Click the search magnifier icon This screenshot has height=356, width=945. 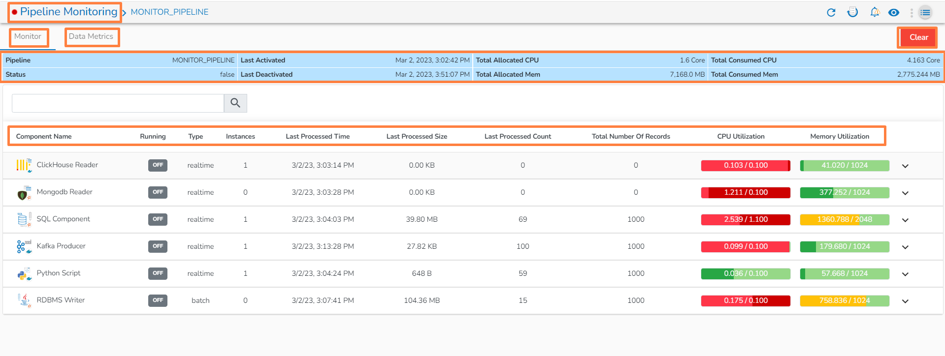(x=235, y=103)
